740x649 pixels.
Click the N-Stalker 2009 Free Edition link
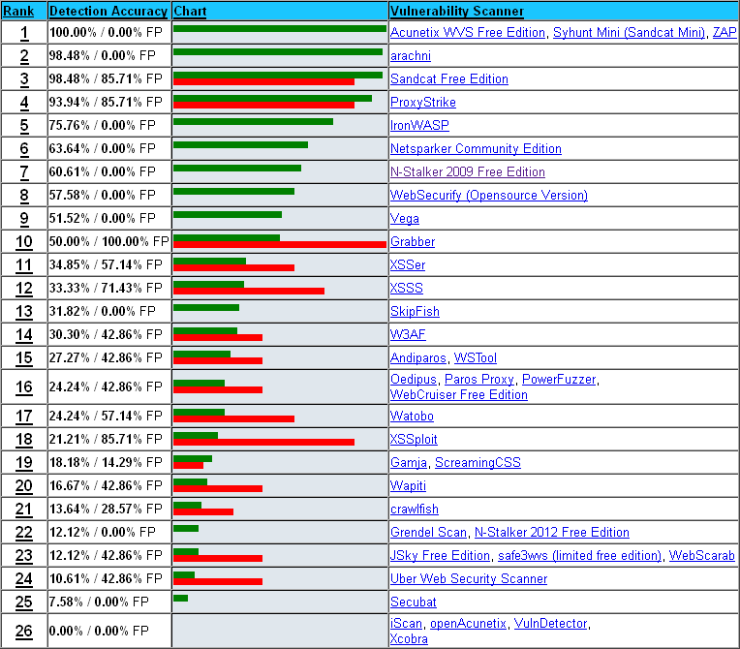click(x=467, y=171)
